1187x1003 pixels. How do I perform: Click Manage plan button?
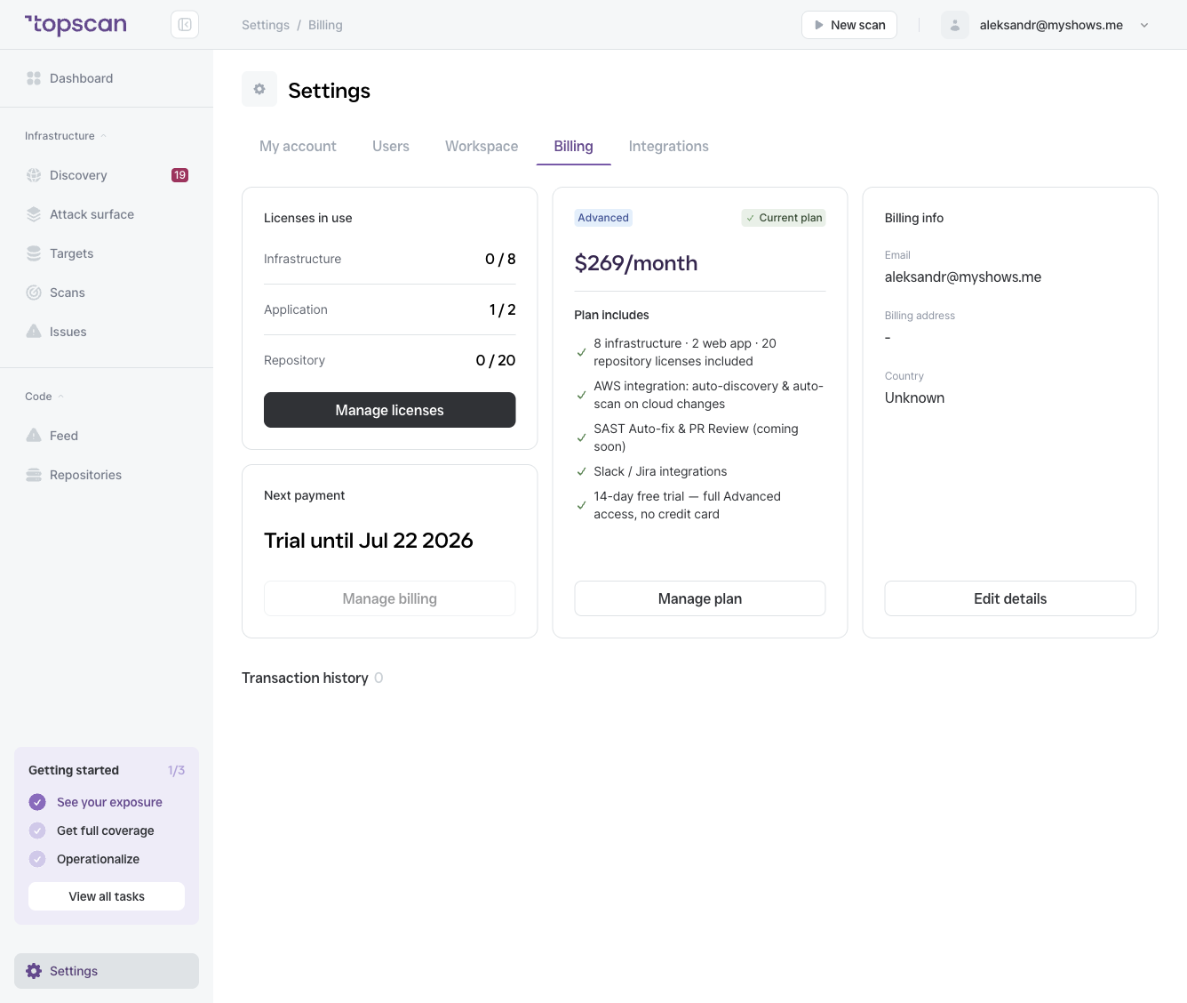(x=700, y=598)
